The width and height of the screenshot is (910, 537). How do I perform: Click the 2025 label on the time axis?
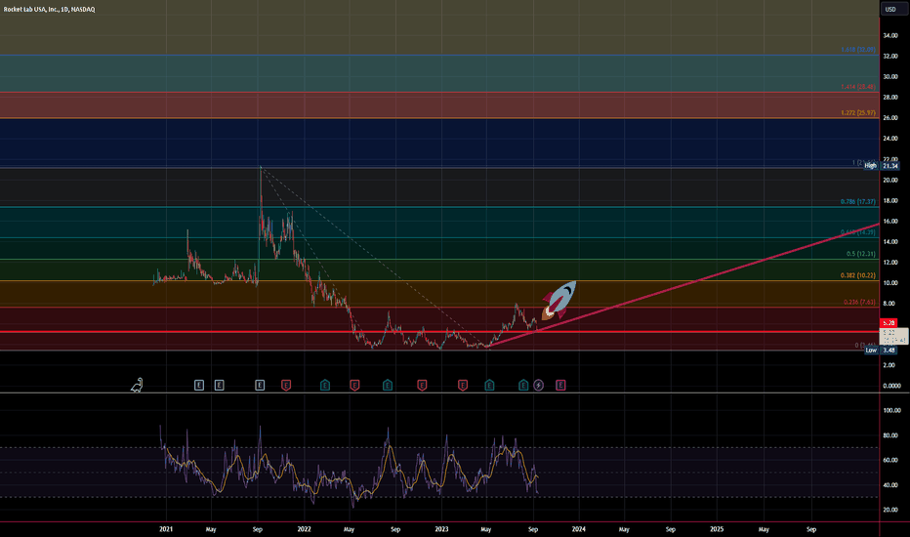click(717, 529)
